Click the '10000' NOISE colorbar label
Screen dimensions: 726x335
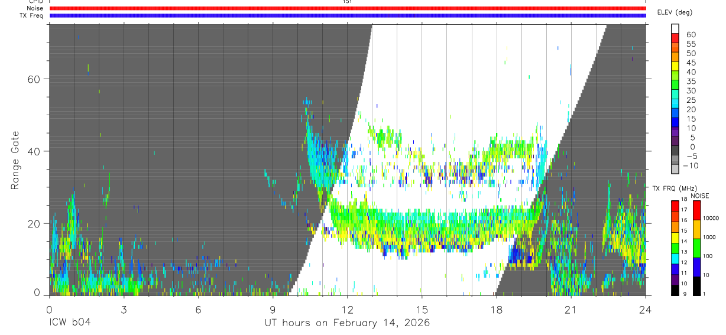click(x=711, y=218)
